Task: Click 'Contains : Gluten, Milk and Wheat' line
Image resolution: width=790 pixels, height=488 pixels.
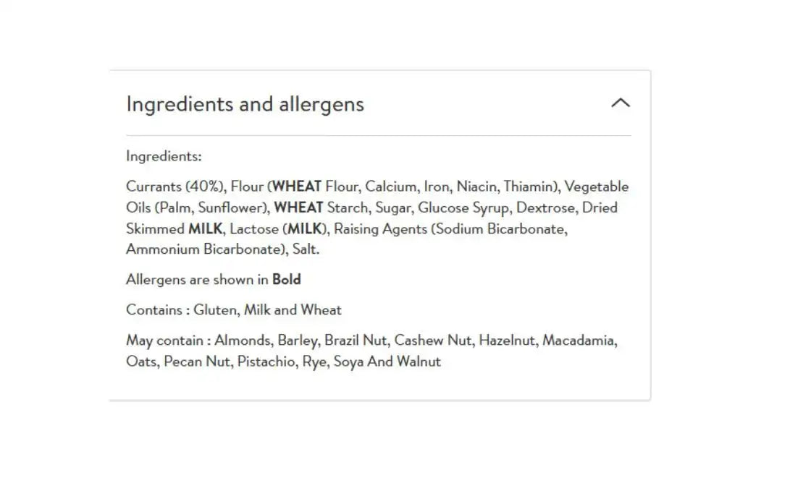Action: point(234,310)
